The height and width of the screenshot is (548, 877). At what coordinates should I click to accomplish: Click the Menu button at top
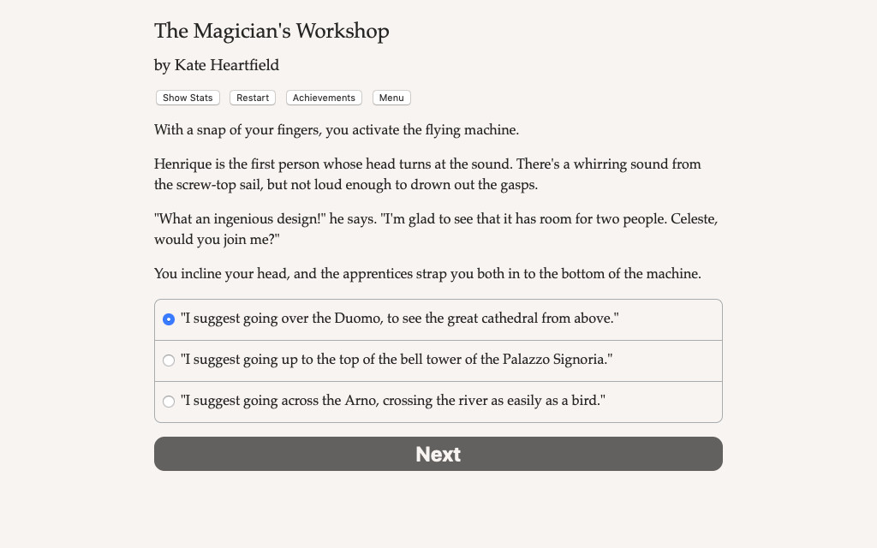391,98
